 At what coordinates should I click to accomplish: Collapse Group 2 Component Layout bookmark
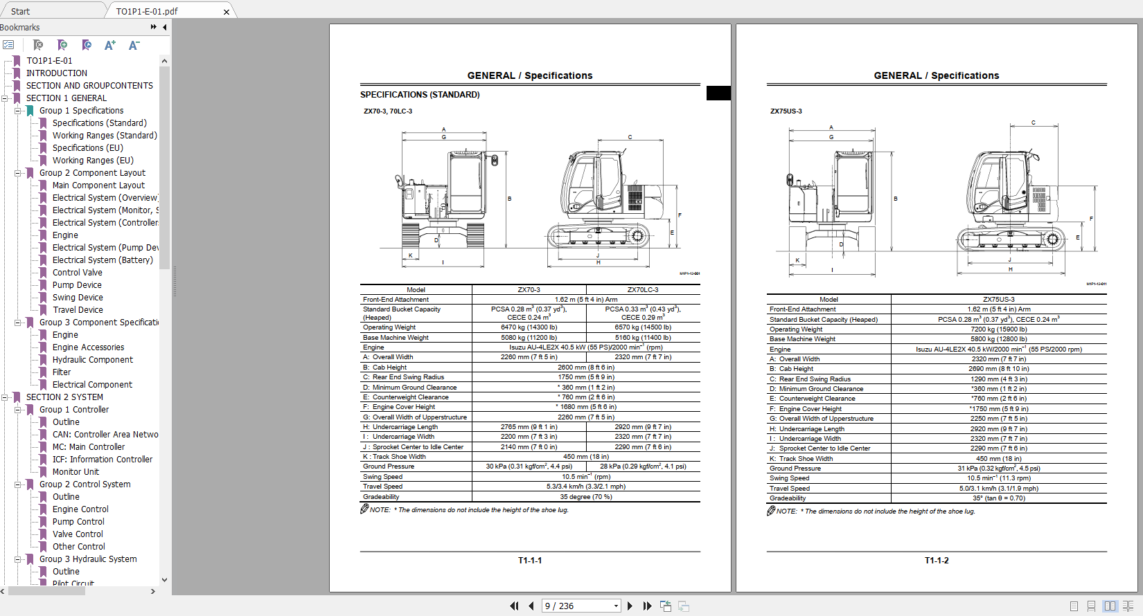18,173
